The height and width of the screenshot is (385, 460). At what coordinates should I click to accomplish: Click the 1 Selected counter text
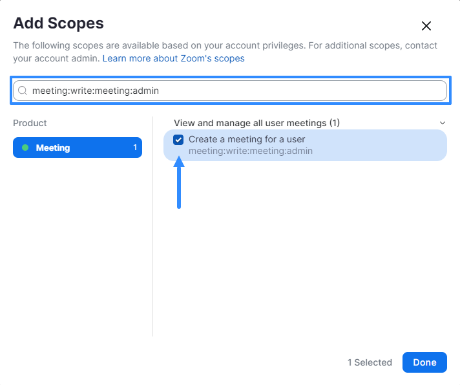370,362
